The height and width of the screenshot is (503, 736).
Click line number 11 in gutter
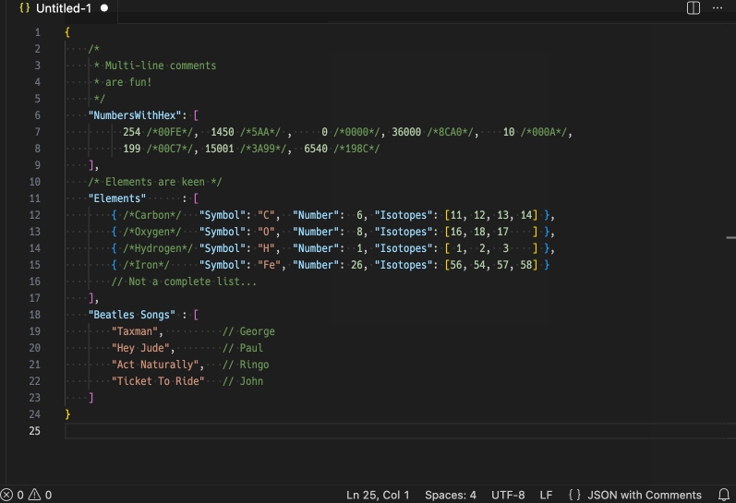(35, 198)
